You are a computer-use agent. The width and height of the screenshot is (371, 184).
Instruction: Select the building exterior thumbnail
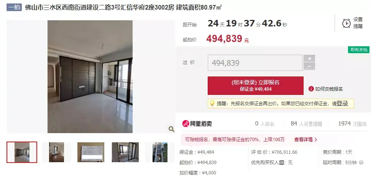tap(160, 152)
